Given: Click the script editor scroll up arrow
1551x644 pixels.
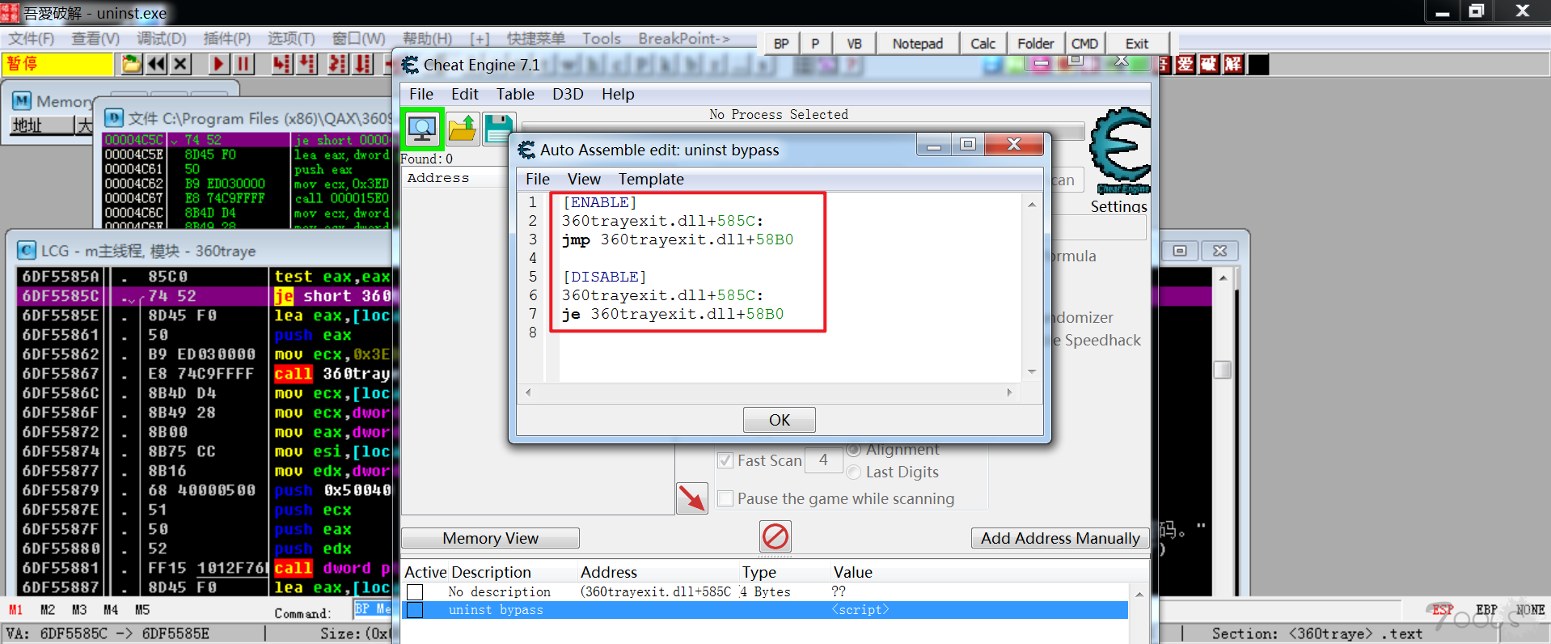Looking at the screenshot, I should point(1032,205).
